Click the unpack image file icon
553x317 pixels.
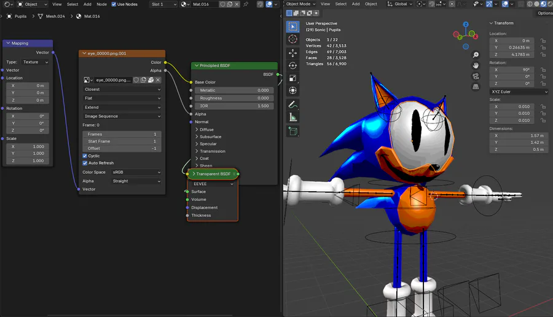tap(151, 80)
